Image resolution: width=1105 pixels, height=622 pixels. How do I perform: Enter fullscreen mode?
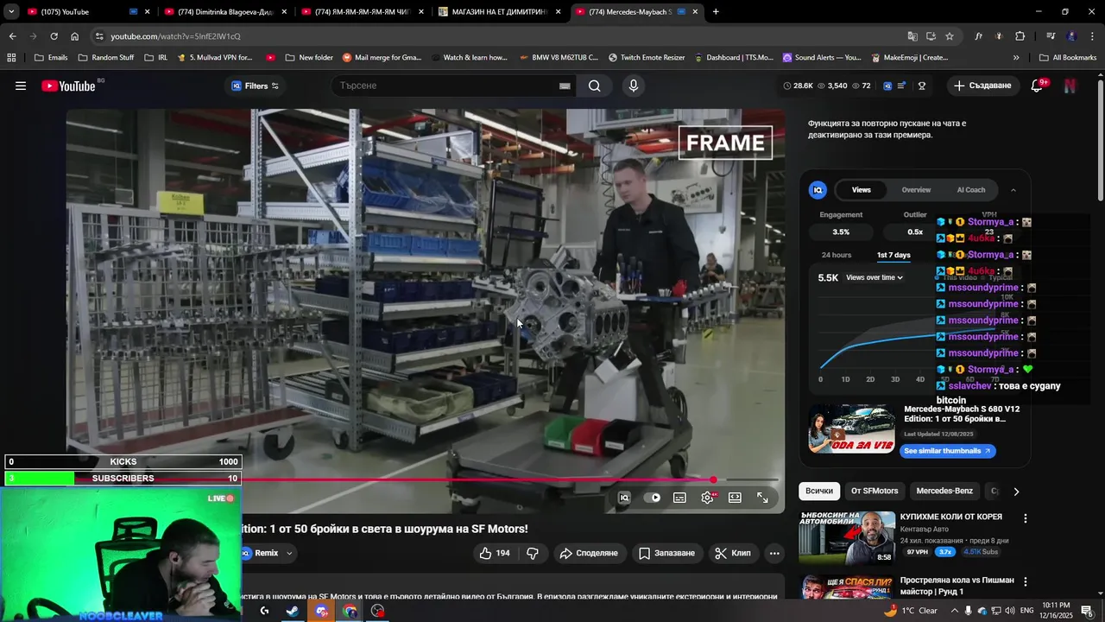tap(763, 498)
